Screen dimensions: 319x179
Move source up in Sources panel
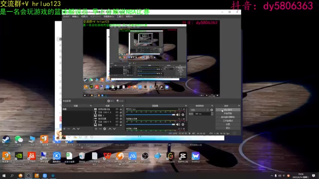[110, 129]
